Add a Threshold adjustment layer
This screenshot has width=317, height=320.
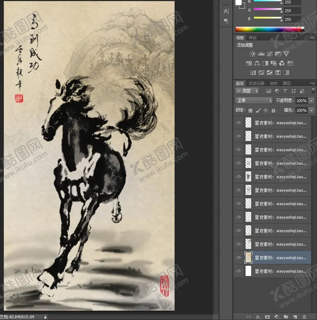[x=269, y=73]
